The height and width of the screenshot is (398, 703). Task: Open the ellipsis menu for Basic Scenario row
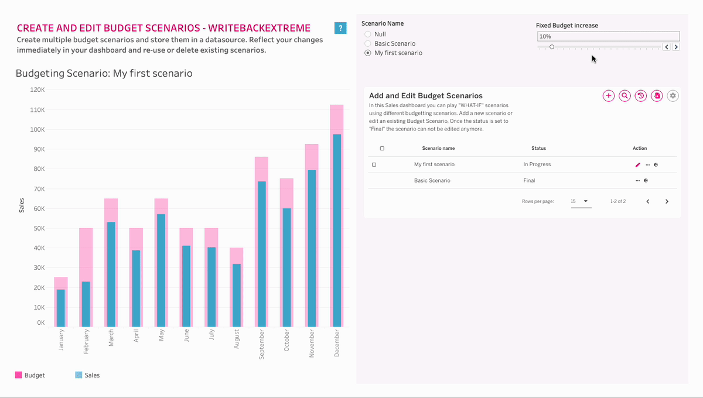(637, 180)
